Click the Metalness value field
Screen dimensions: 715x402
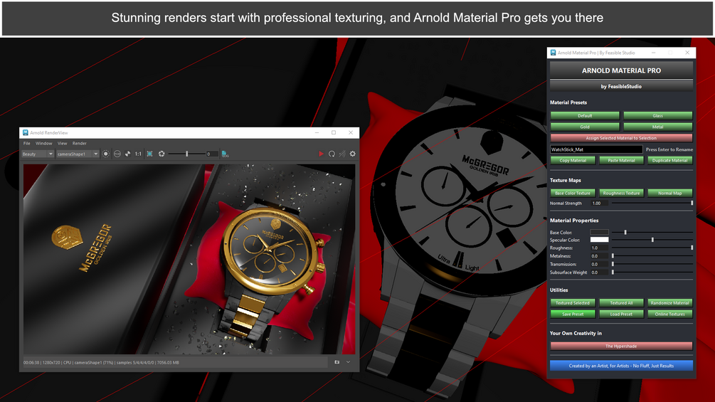point(599,256)
